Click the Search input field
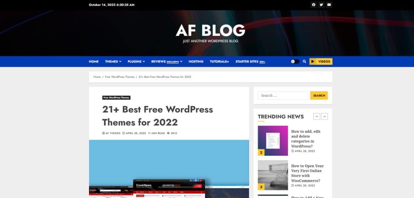 (x=284, y=96)
